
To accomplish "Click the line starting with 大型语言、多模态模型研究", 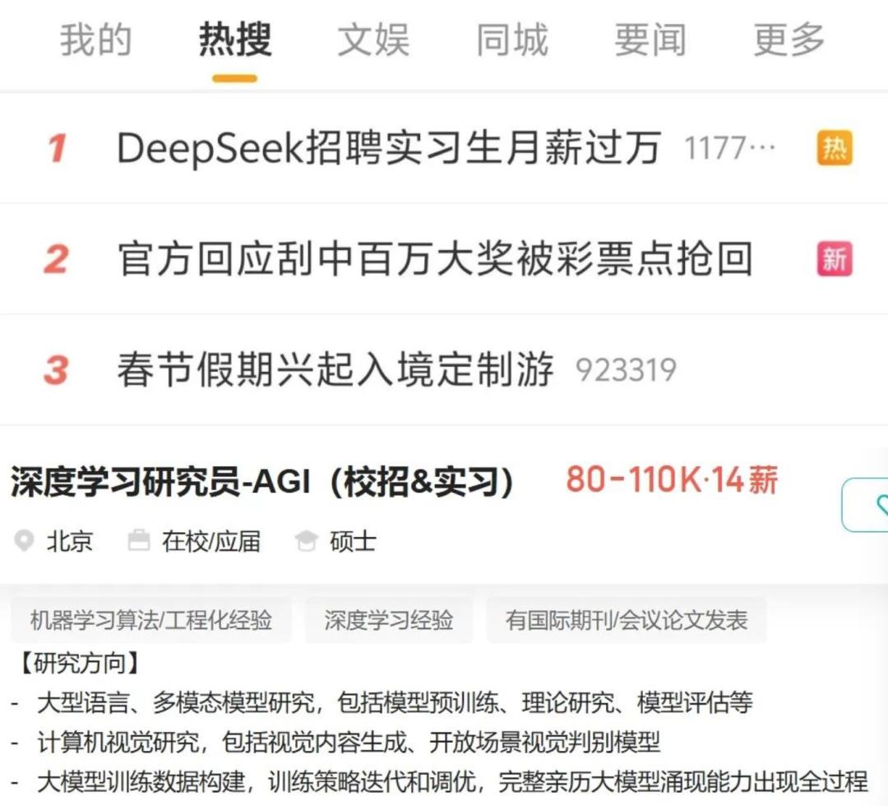I will pyautogui.click(x=382, y=702).
